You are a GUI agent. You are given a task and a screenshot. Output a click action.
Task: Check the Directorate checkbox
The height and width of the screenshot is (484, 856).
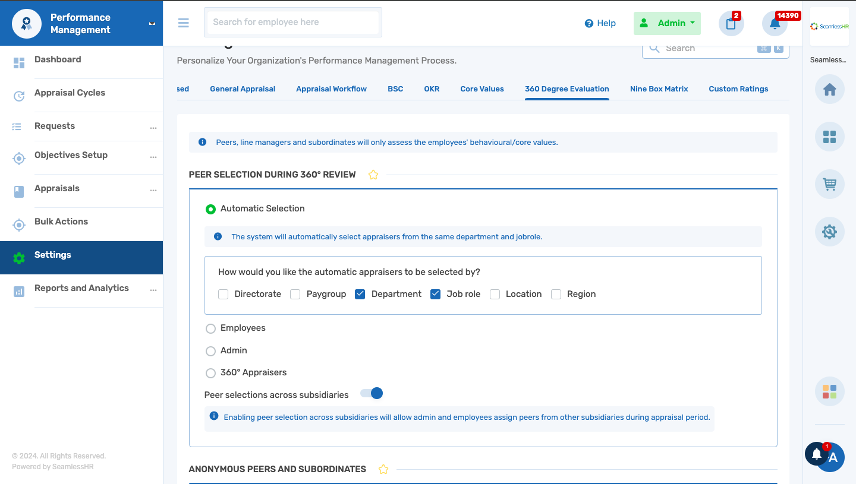pos(223,294)
